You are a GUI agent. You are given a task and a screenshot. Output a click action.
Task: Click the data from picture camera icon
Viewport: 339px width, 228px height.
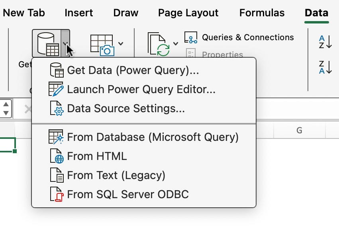tap(102, 45)
